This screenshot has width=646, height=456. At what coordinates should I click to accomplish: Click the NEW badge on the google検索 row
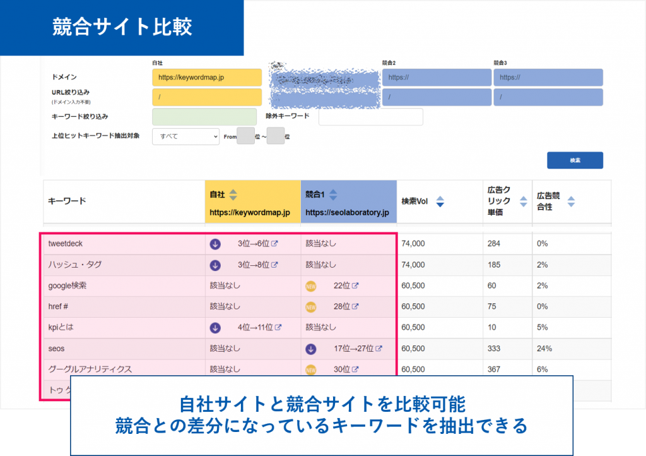click(x=311, y=286)
